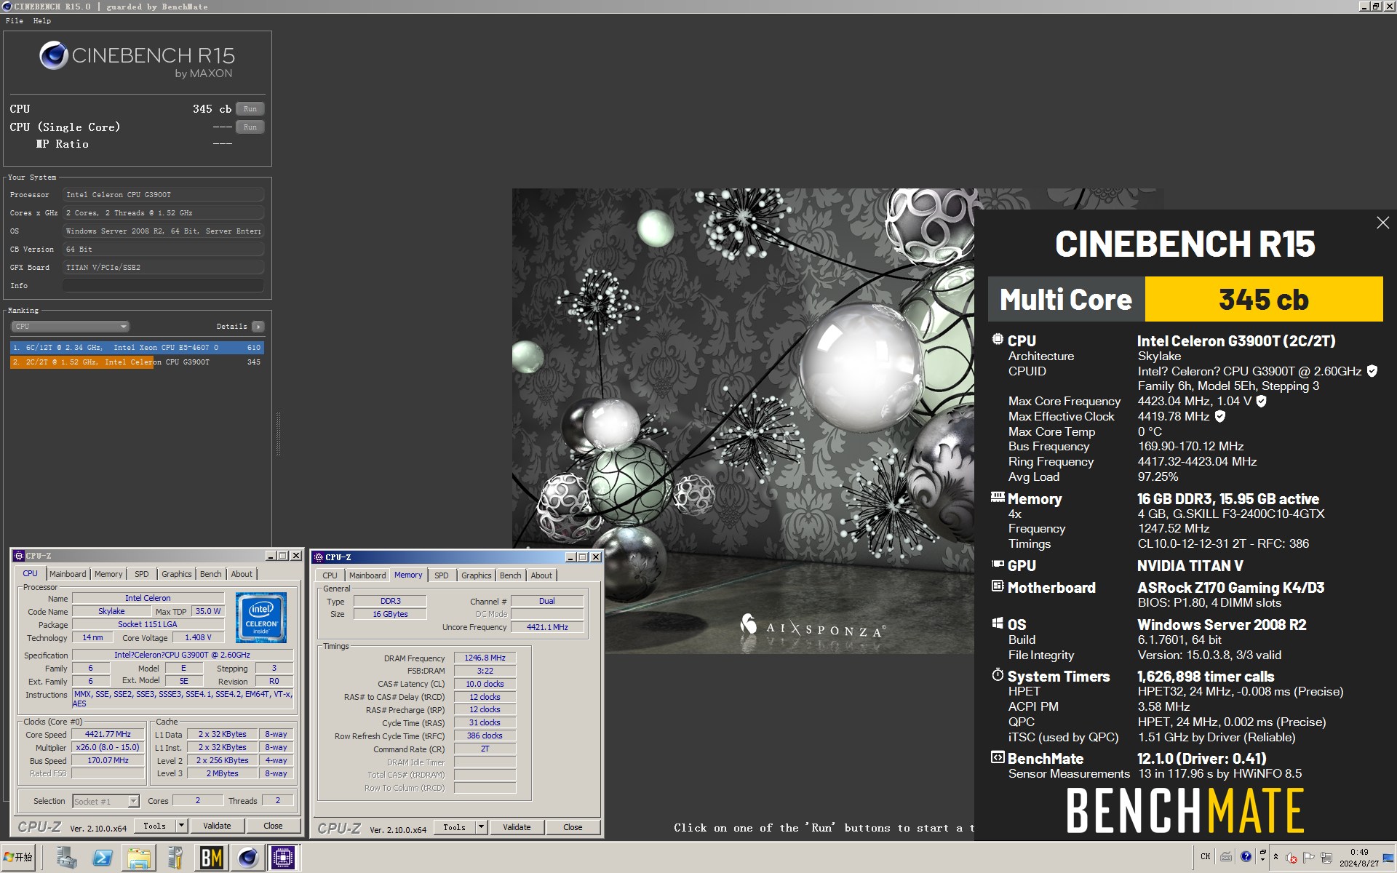Click the OS Windows logo icon in BenchMate
This screenshot has height=873, width=1397.
998,623
